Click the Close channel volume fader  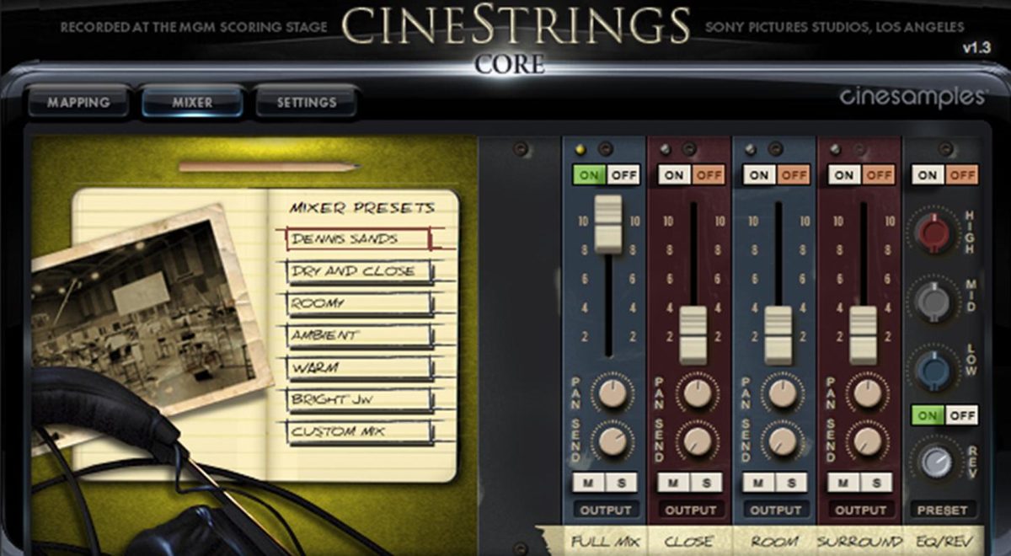693,334
